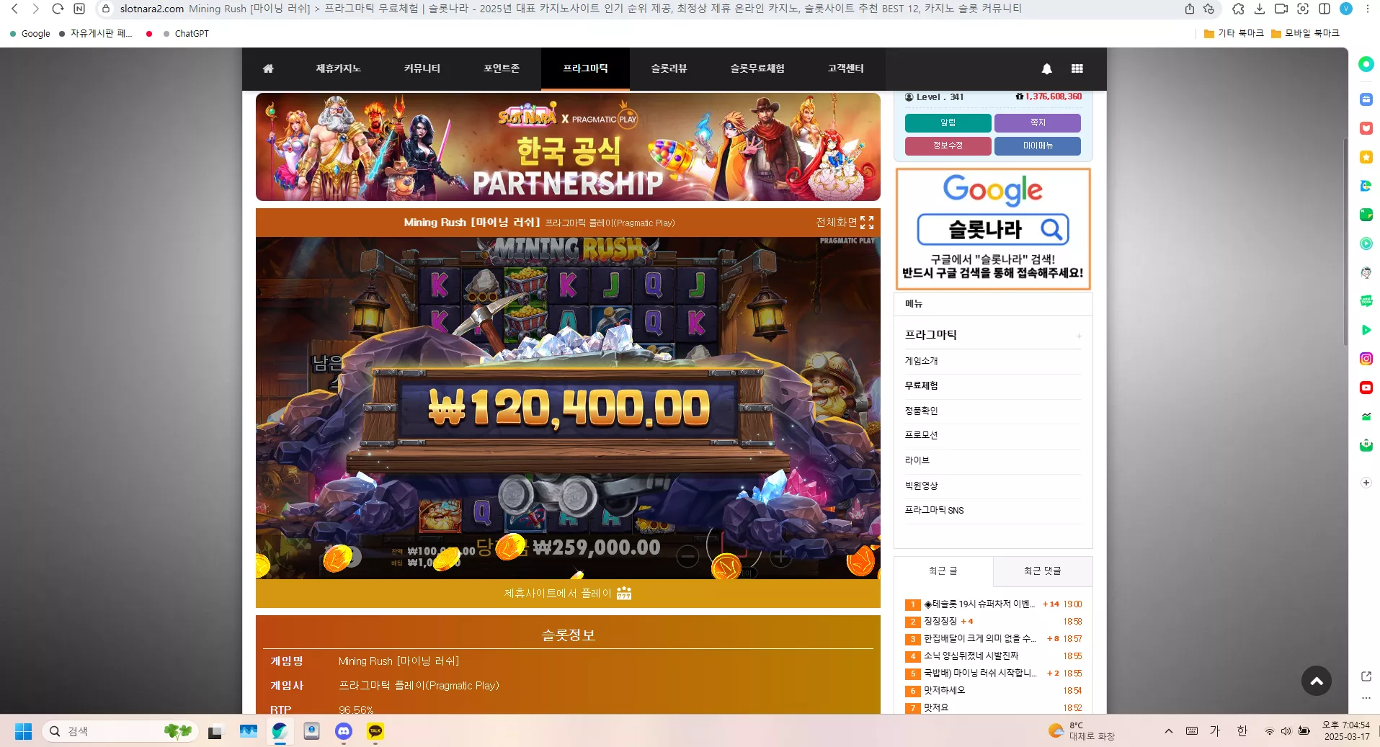Open the recent post 소닉 양심뒤졌네 시발진짜
Image resolution: width=1380 pixels, height=747 pixels.
point(971,656)
